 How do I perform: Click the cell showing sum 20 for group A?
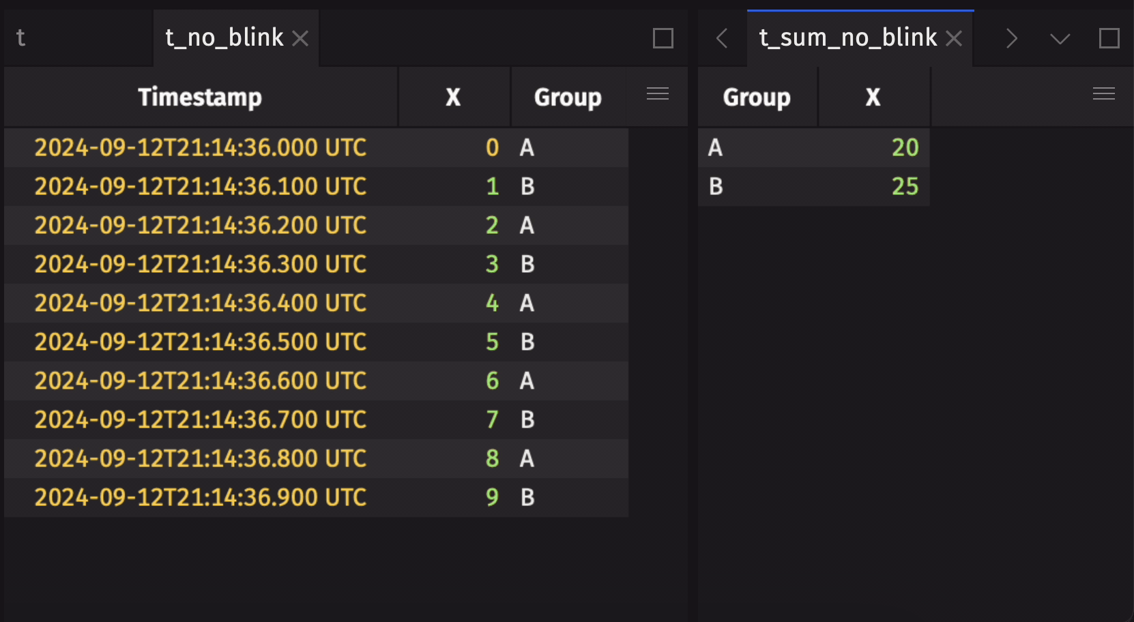pyautogui.click(x=906, y=147)
